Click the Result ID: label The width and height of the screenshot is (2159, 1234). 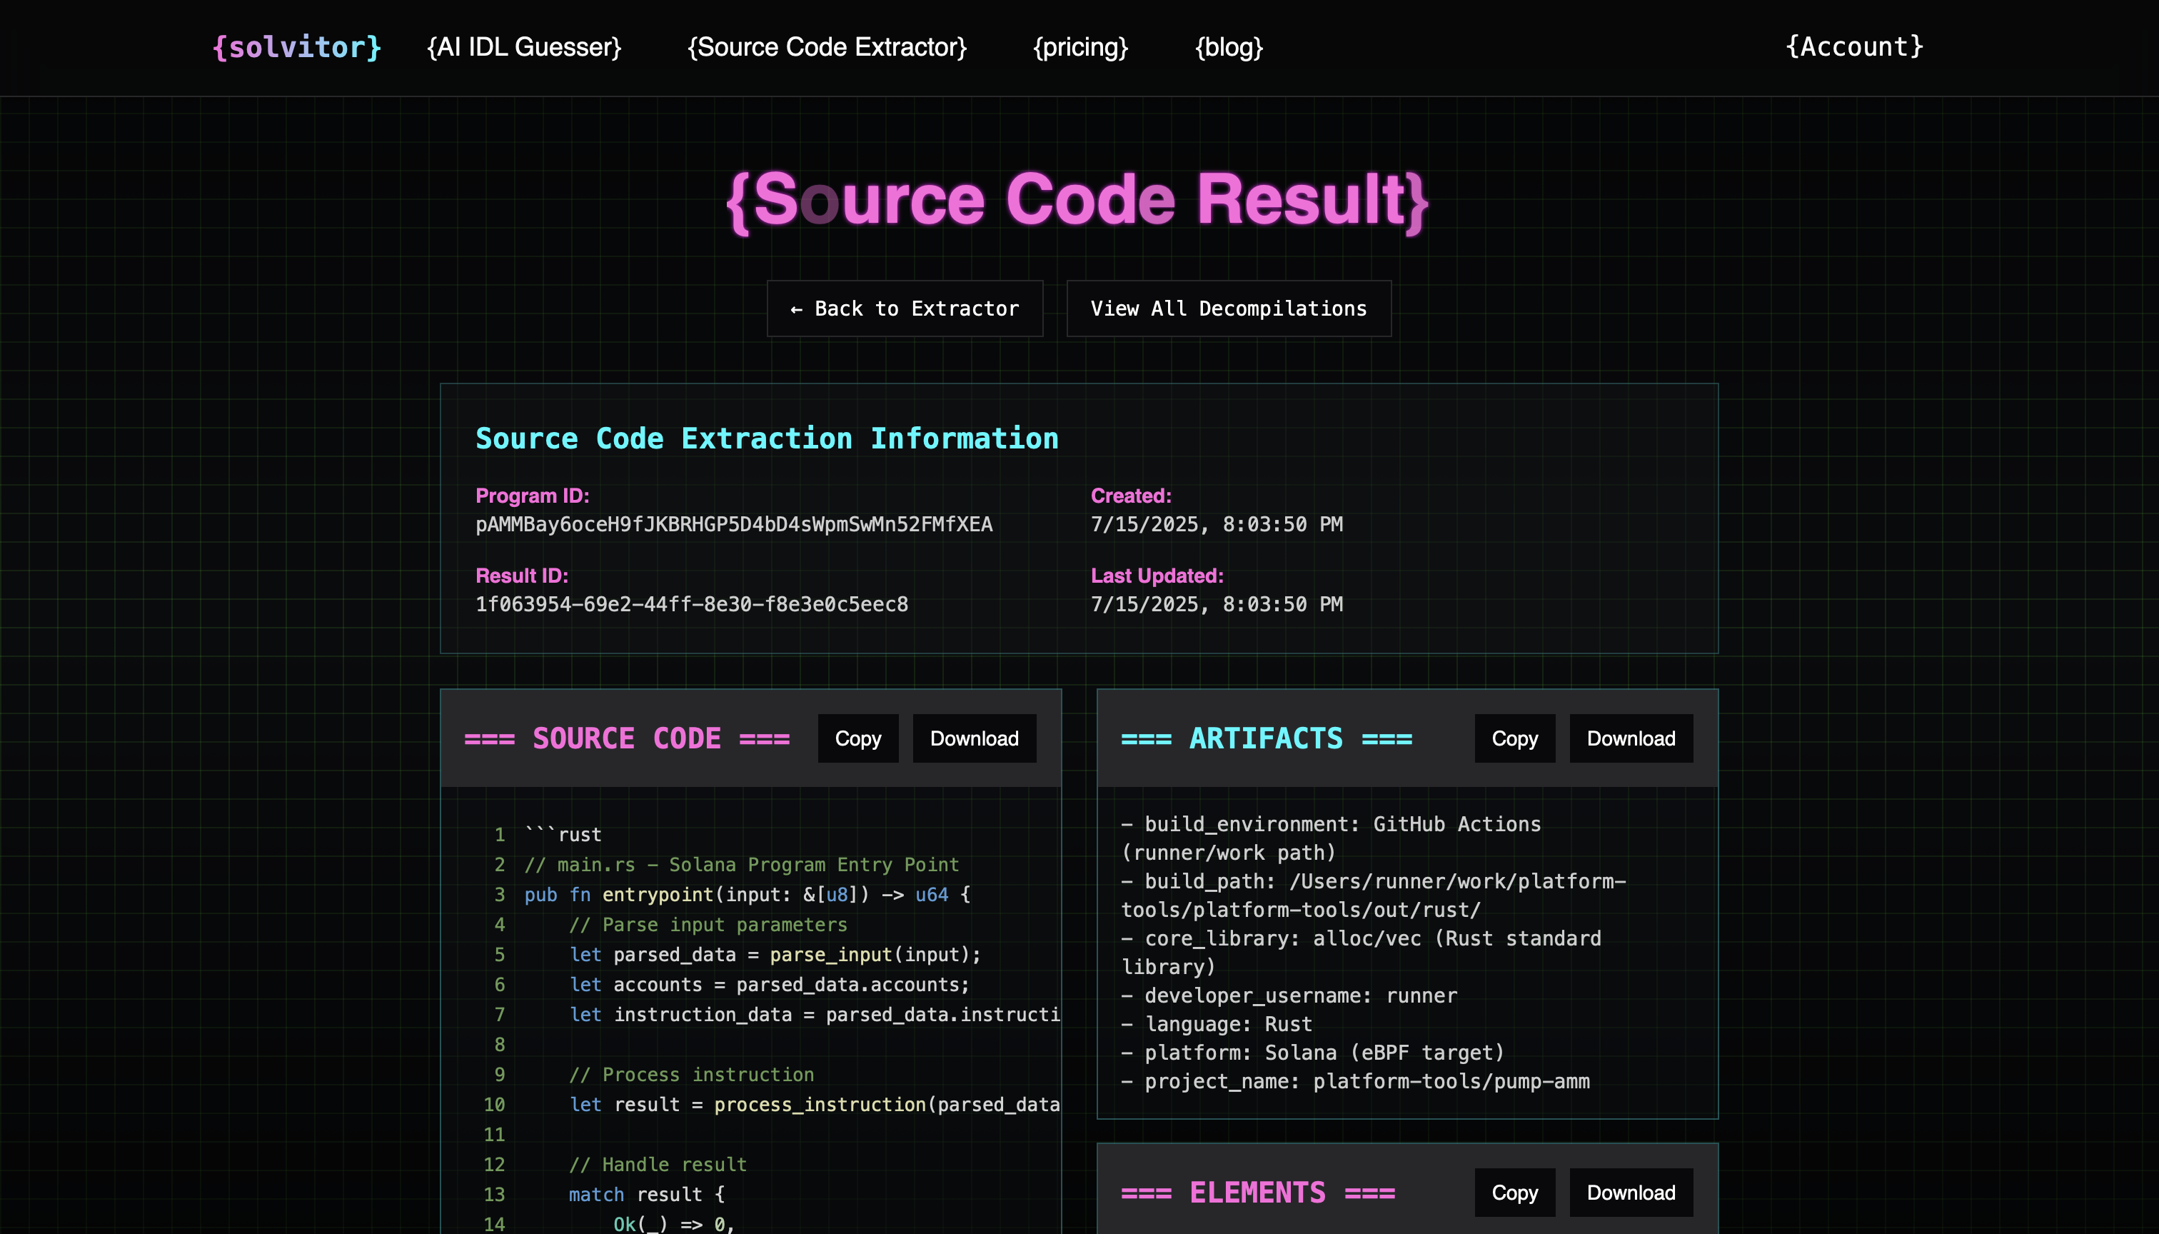click(x=522, y=576)
